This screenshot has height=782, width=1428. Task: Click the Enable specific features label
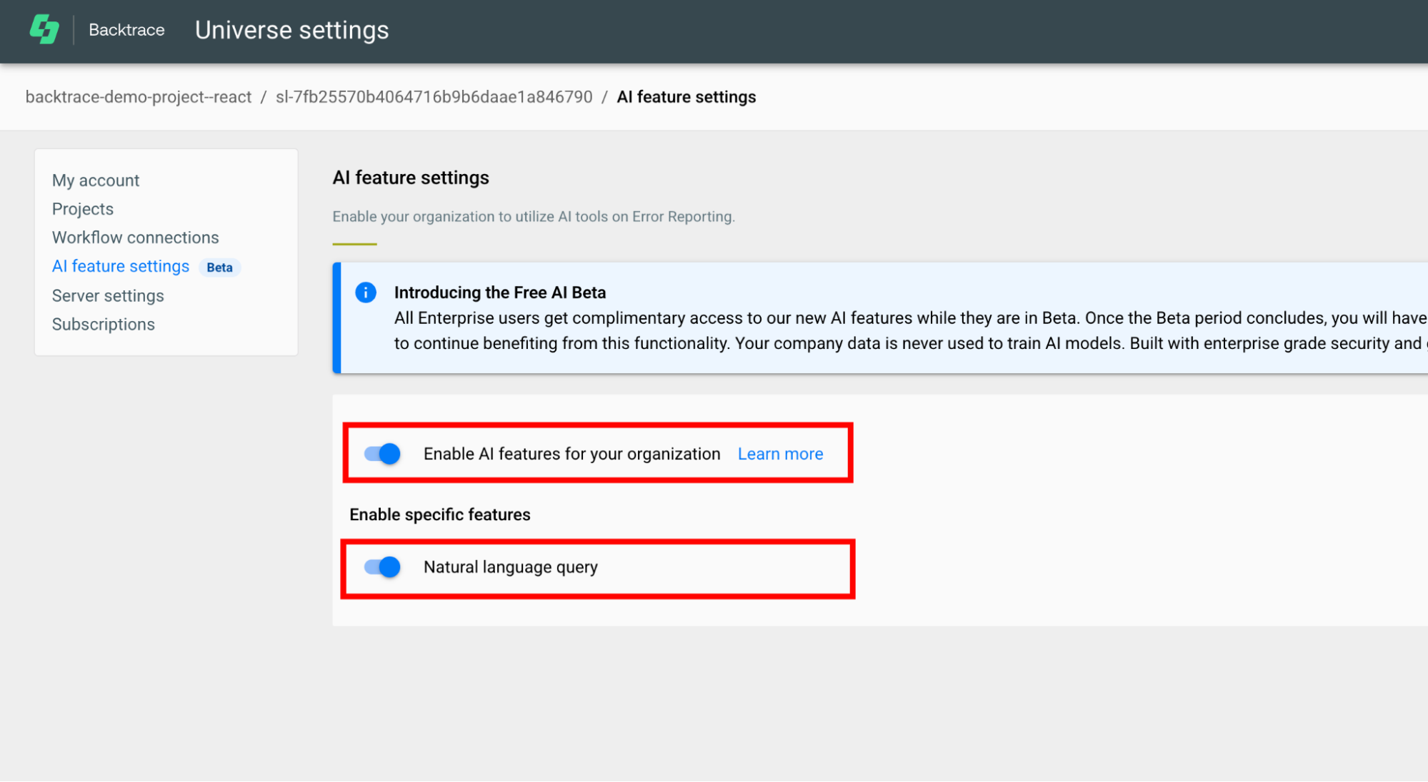(440, 514)
